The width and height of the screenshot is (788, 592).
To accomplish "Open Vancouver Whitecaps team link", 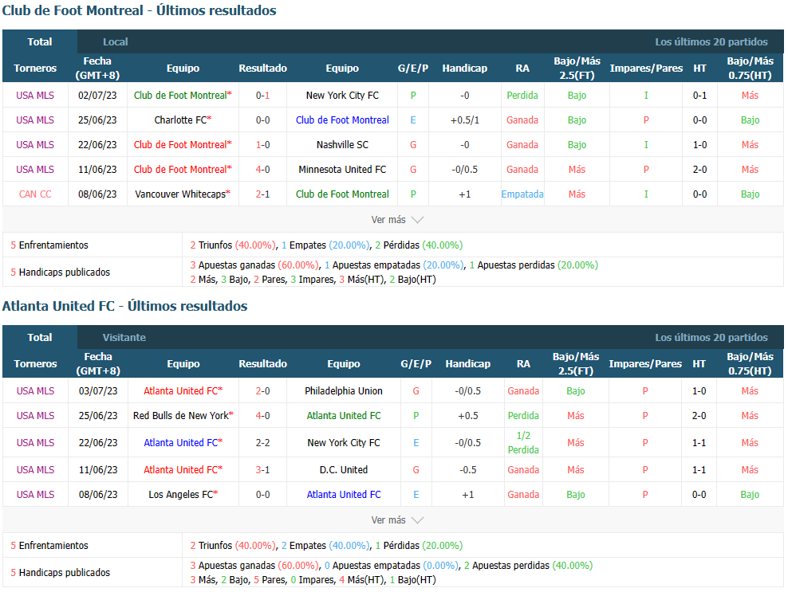I will (183, 194).
